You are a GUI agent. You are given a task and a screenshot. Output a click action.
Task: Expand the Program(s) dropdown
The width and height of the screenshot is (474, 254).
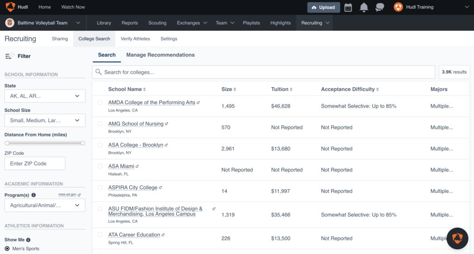[x=45, y=205]
